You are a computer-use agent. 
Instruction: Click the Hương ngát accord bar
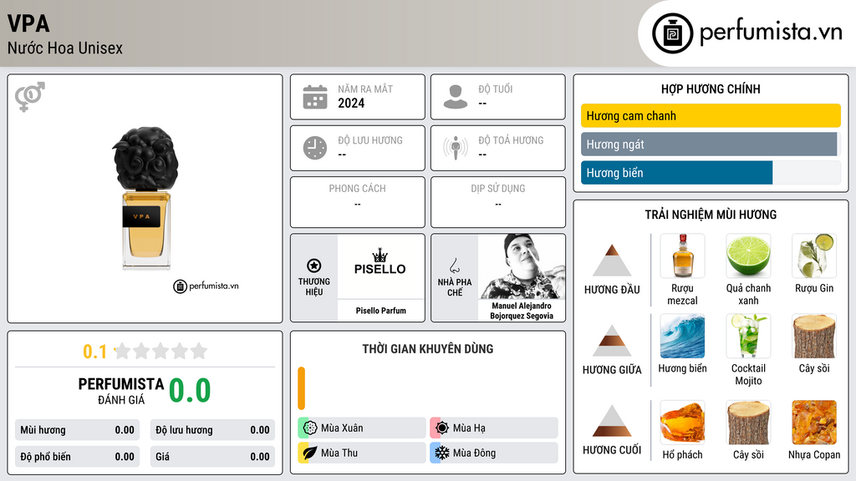[711, 144]
